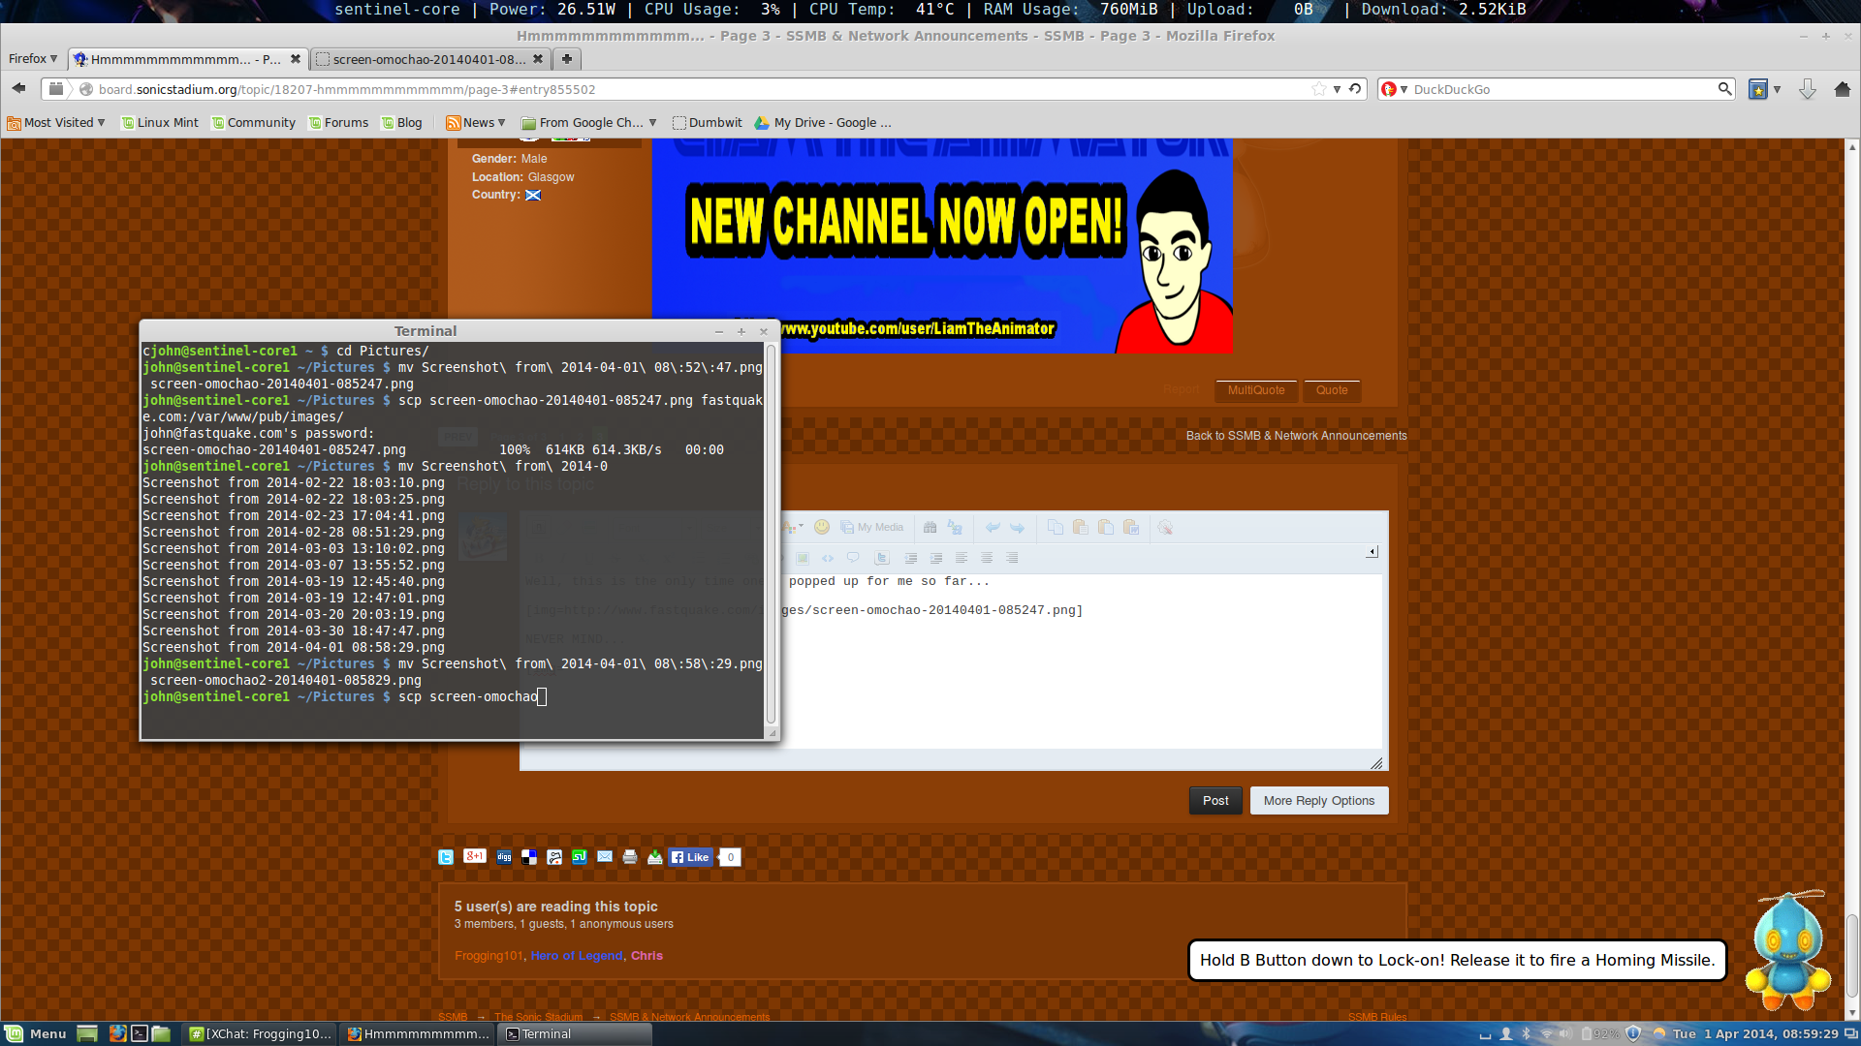Share topic via Google +1 button
The image size is (1861, 1046).
[475, 856]
